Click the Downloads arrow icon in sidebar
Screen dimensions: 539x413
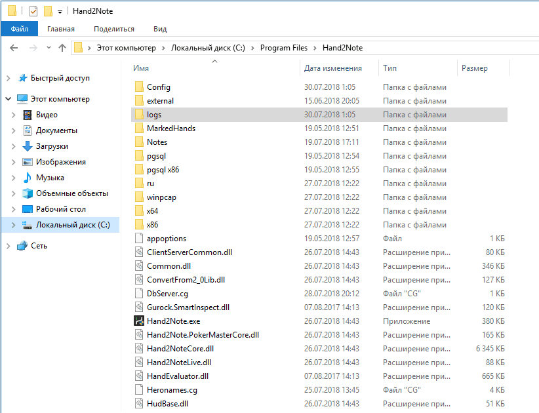pos(28,146)
